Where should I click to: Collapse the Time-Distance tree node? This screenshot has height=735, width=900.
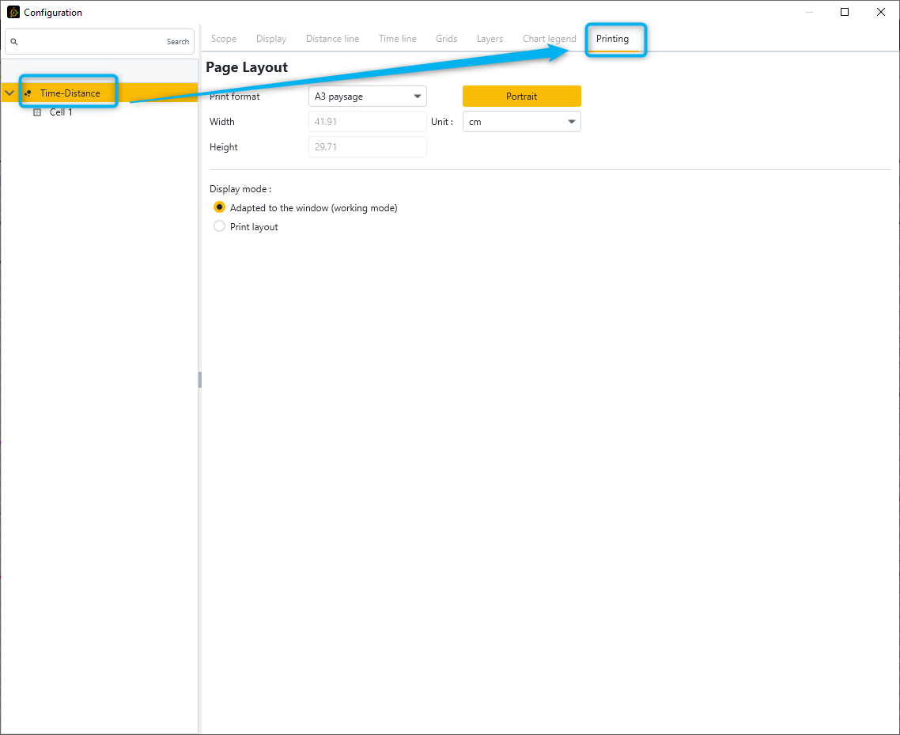tap(9, 93)
